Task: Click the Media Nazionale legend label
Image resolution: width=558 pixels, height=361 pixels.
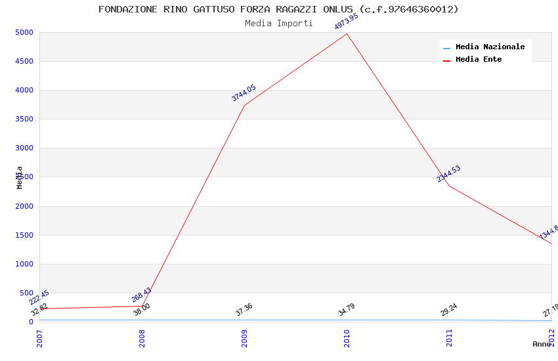Action: pos(490,47)
